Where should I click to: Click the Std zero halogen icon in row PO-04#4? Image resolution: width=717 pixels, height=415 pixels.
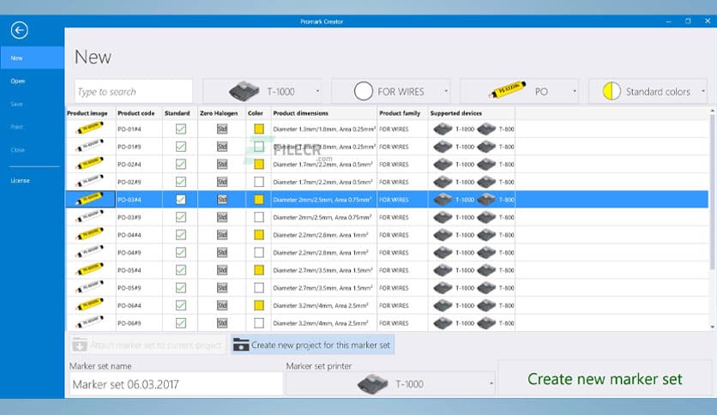pos(222,235)
